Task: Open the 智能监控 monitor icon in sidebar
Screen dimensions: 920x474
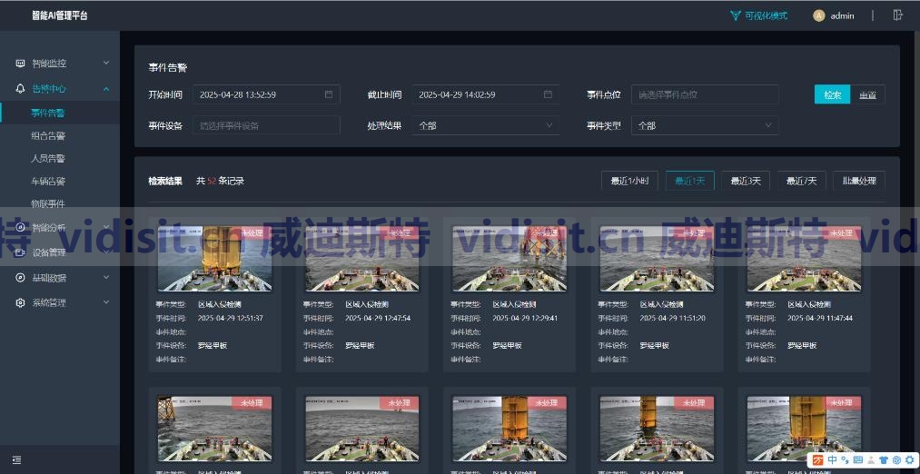Action: 21,64
